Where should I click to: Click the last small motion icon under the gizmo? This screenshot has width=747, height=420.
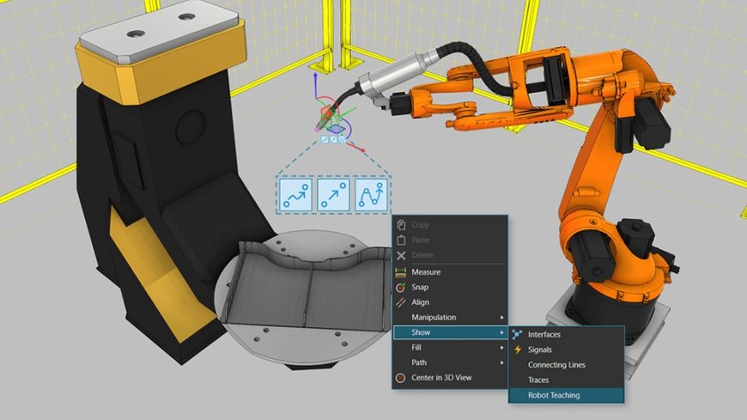click(x=343, y=140)
